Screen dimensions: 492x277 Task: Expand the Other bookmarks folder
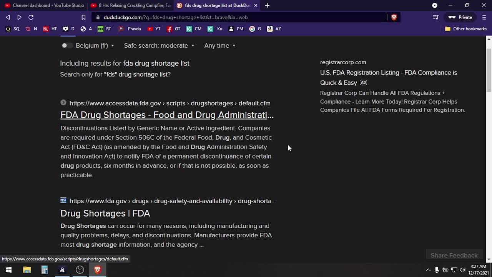[465, 29]
